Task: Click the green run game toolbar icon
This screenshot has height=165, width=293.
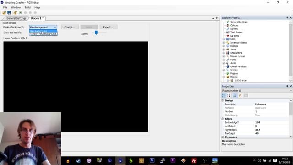Action: 20,13
